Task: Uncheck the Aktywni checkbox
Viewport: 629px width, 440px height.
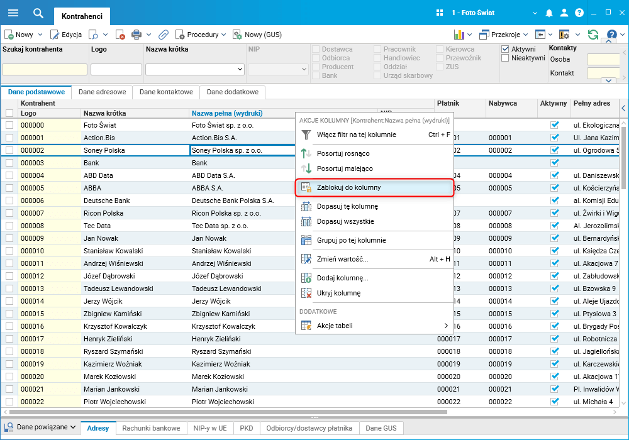Action: tap(505, 49)
